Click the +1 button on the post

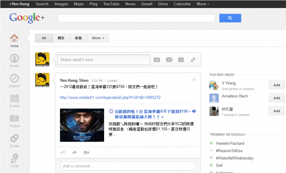click(x=63, y=152)
